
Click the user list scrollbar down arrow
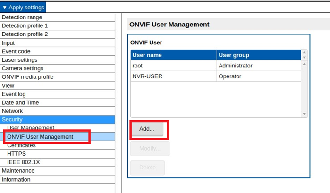304,114
